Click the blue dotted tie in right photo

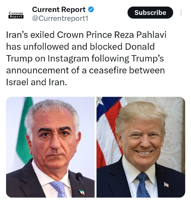click(143, 185)
